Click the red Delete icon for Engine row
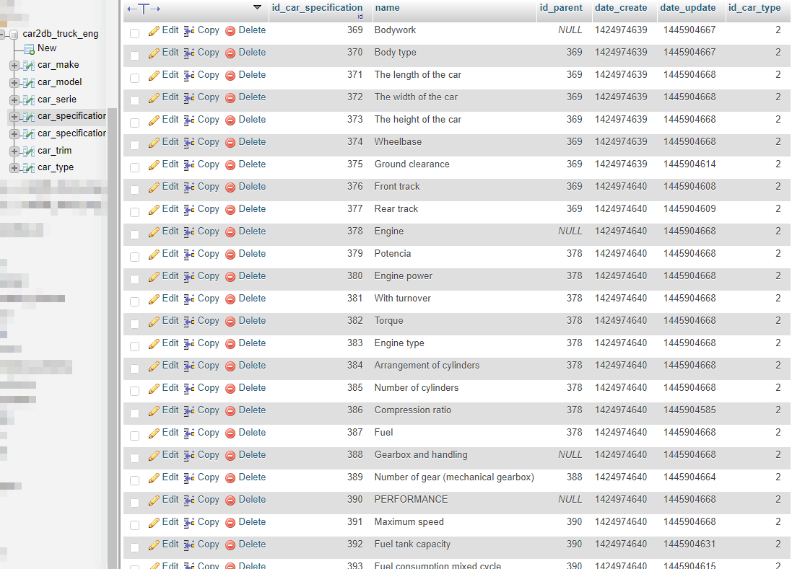Image resolution: width=792 pixels, height=569 pixels. click(230, 232)
